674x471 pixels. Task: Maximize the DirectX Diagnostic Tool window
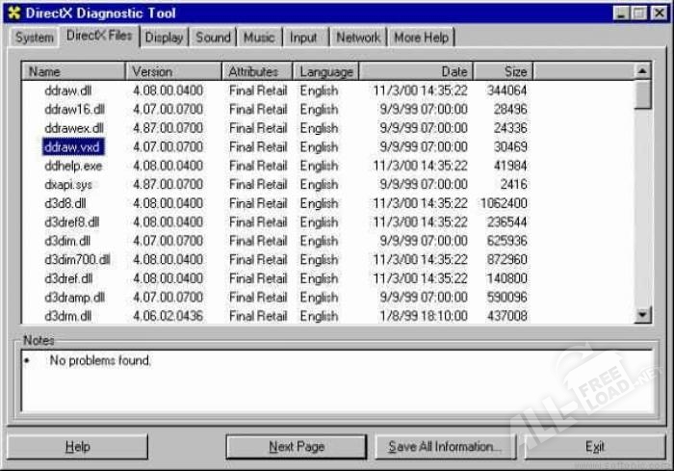tap(639, 13)
